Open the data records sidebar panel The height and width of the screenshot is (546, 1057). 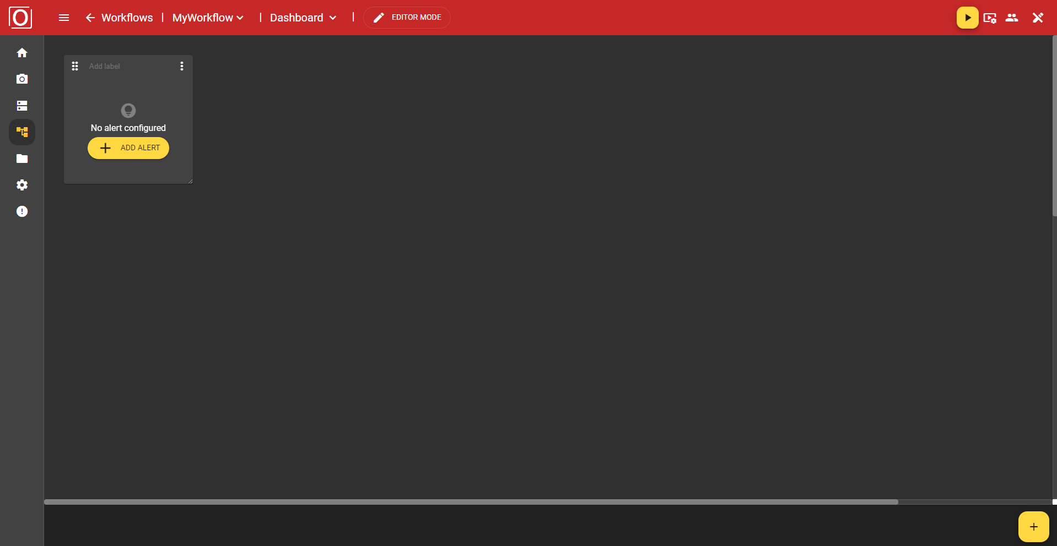pyautogui.click(x=22, y=106)
